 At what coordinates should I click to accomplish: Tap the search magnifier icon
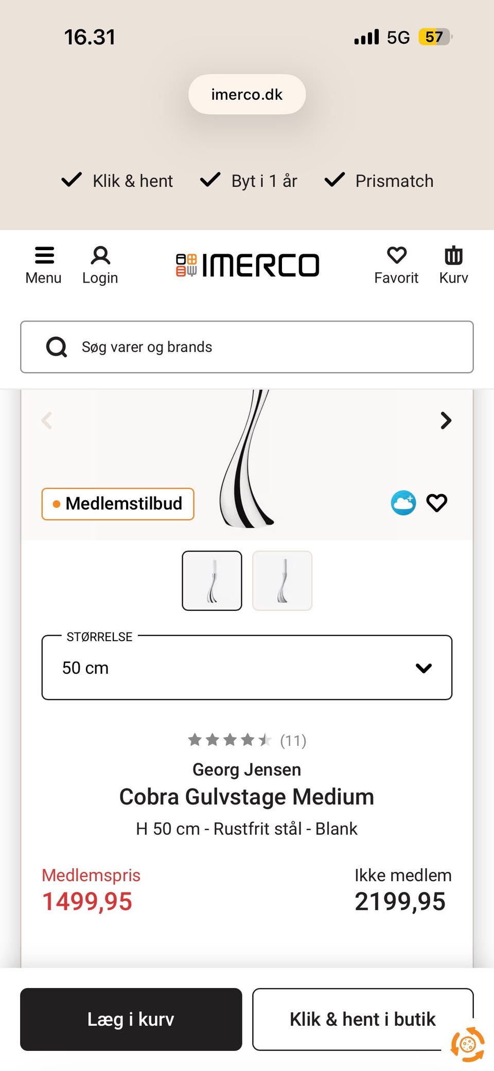tap(57, 347)
